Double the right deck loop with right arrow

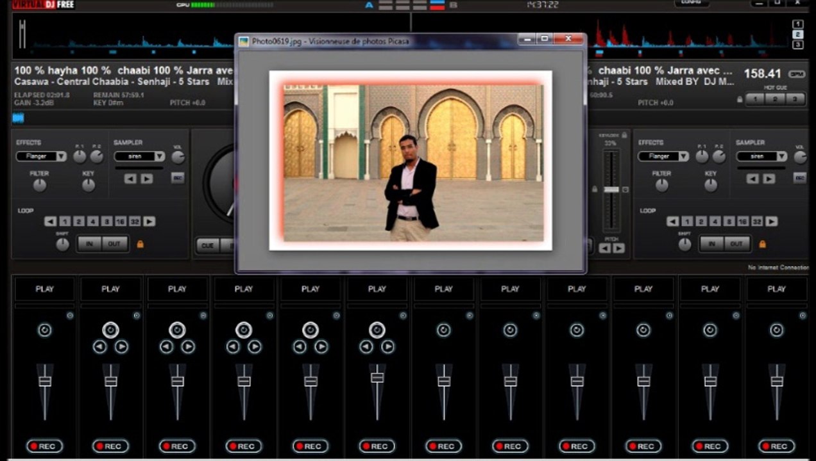(x=772, y=222)
